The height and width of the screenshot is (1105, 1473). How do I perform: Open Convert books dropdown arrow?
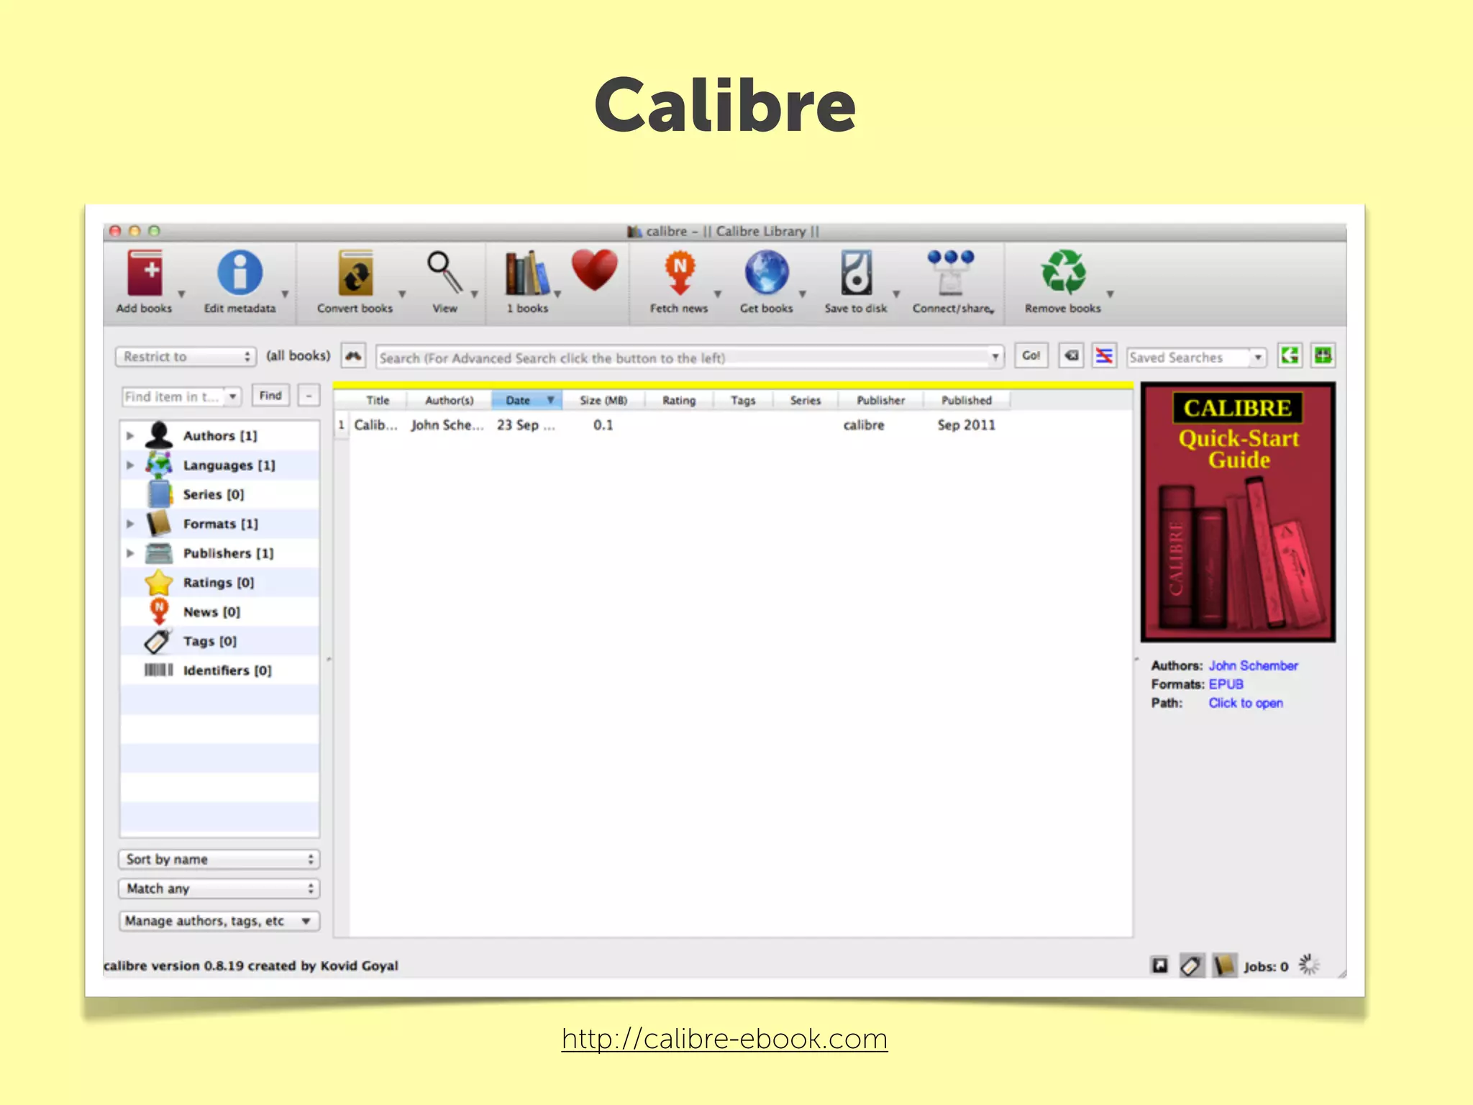click(402, 294)
